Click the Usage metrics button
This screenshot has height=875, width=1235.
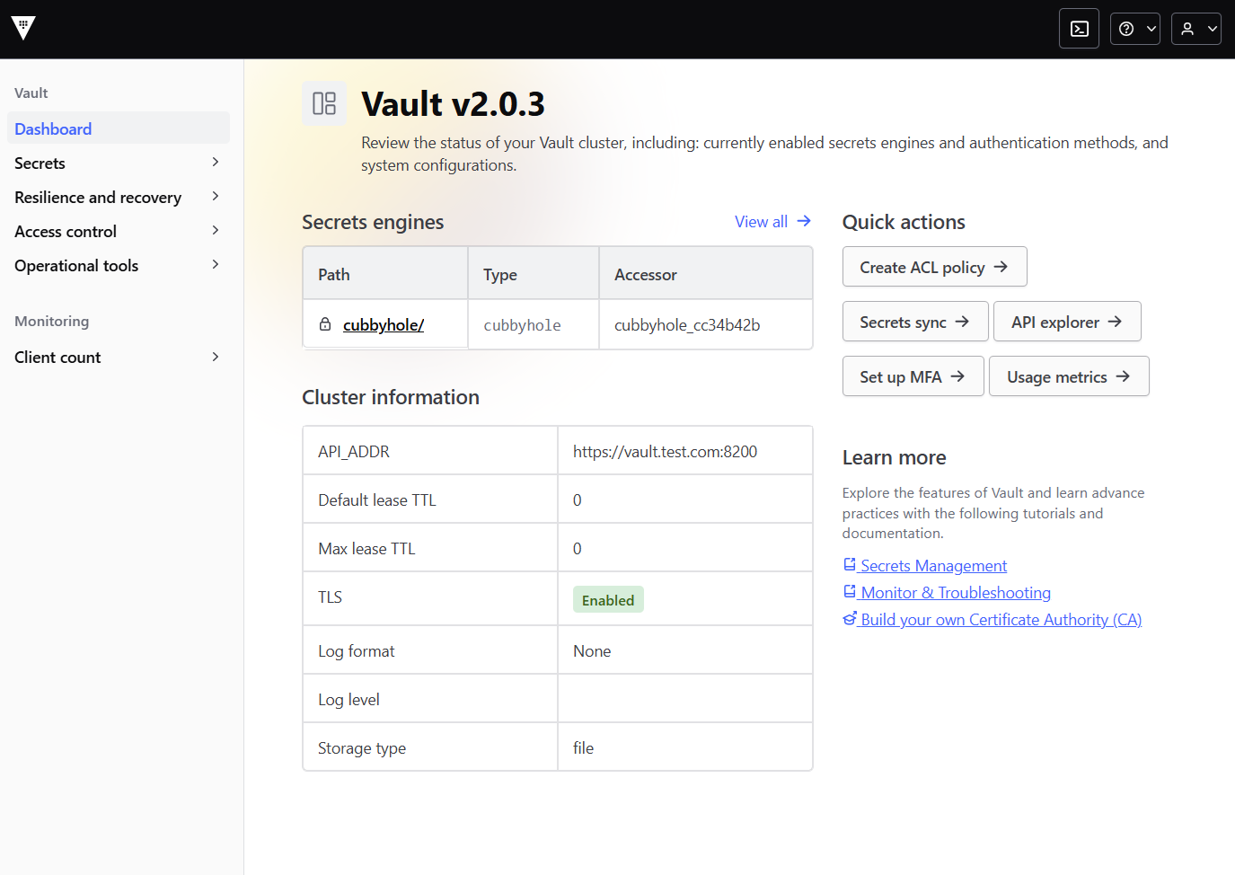(1069, 376)
